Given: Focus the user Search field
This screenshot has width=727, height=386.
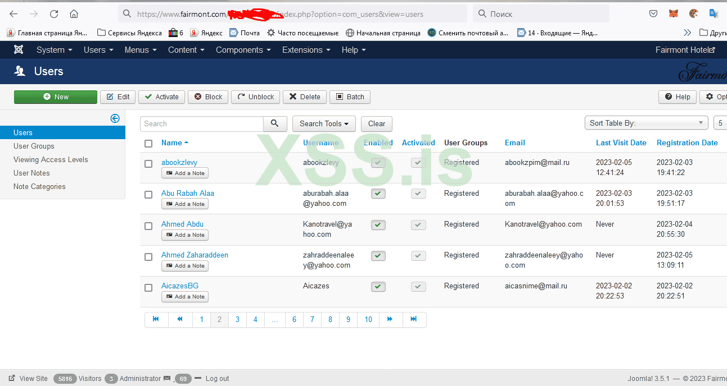Looking at the screenshot, I should click(x=202, y=124).
